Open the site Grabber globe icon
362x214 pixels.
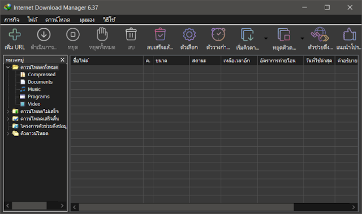(320, 34)
